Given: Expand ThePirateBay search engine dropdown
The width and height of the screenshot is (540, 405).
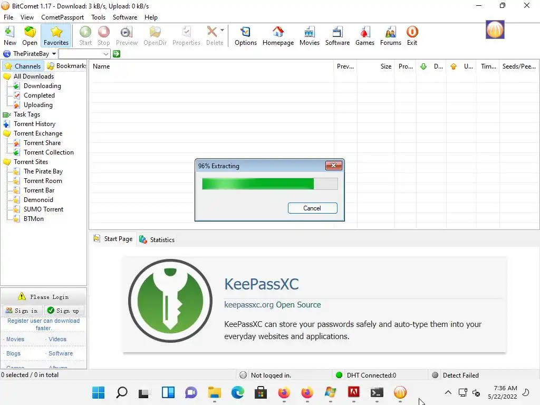Looking at the screenshot, I should click(x=54, y=54).
